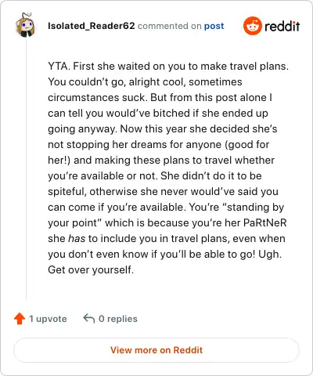
Task: Open the blue "post" link
Action: pyautogui.click(x=214, y=26)
